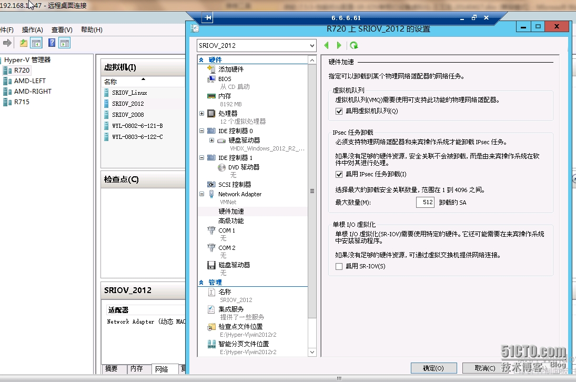This screenshot has height=382, width=576.
Task: Click the show/hide console tree toolbar icon
Action: tap(36, 43)
